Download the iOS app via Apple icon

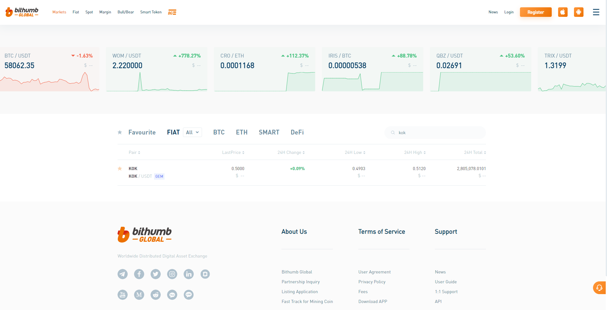[563, 12]
